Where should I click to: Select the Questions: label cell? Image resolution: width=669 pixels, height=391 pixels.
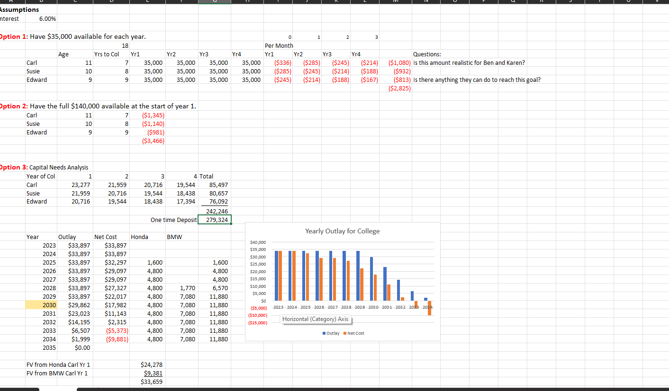tap(427, 54)
